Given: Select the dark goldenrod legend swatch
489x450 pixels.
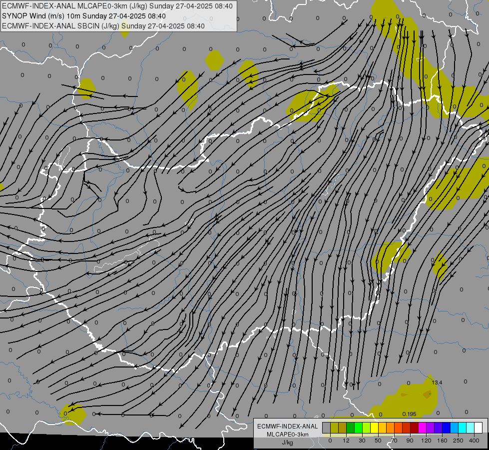Looking at the screenshot, I should coord(343,427).
